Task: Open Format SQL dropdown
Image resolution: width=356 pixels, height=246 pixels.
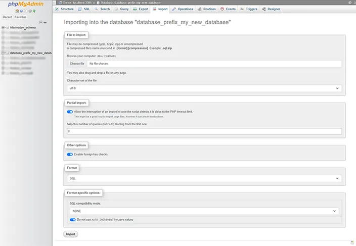Action: [x=204, y=178]
